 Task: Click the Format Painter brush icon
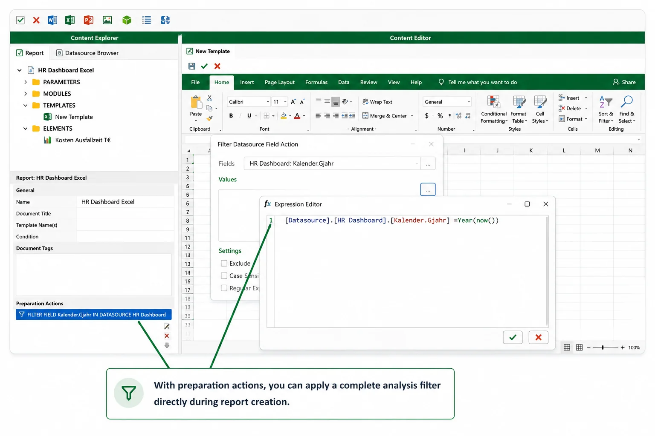tap(209, 118)
